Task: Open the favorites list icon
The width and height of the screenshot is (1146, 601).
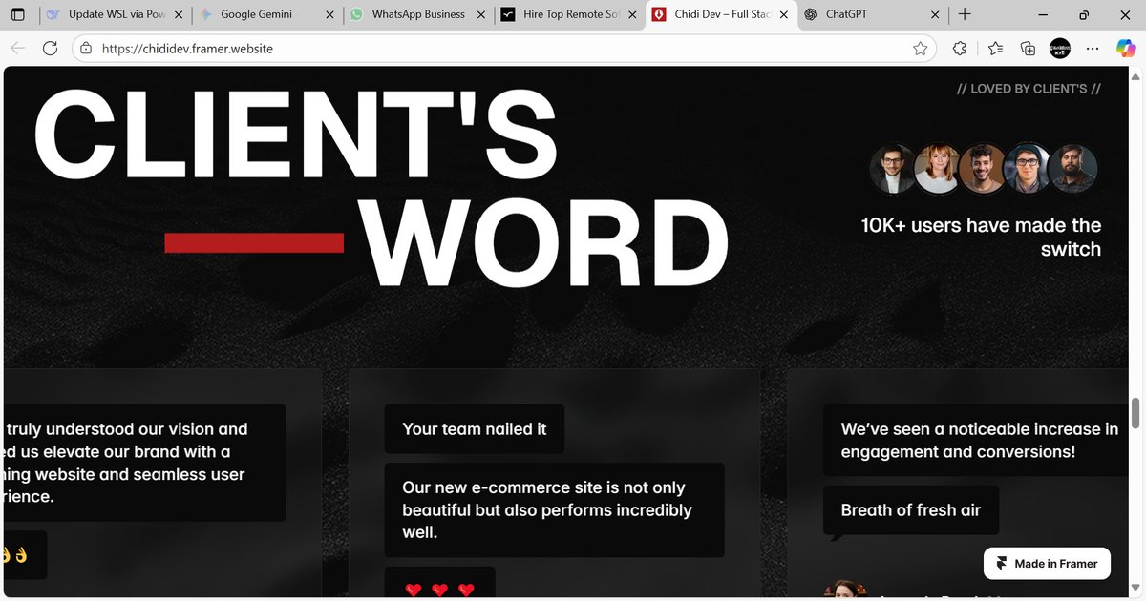Action: point(995,48)
